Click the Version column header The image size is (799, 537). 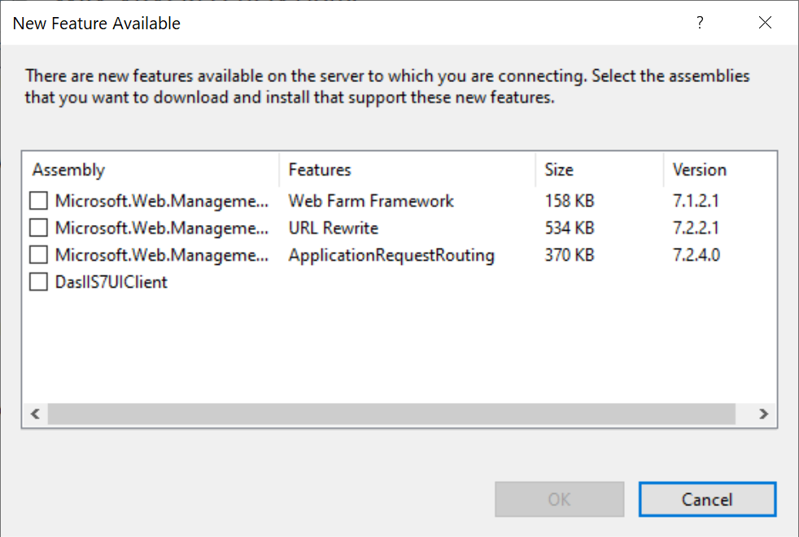699,170
